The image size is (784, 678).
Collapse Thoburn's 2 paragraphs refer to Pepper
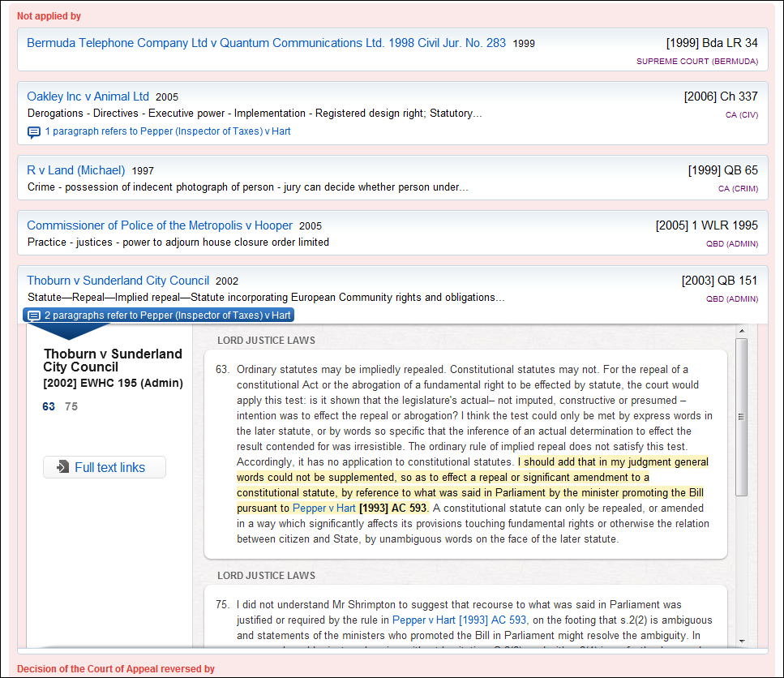point(158,315)
